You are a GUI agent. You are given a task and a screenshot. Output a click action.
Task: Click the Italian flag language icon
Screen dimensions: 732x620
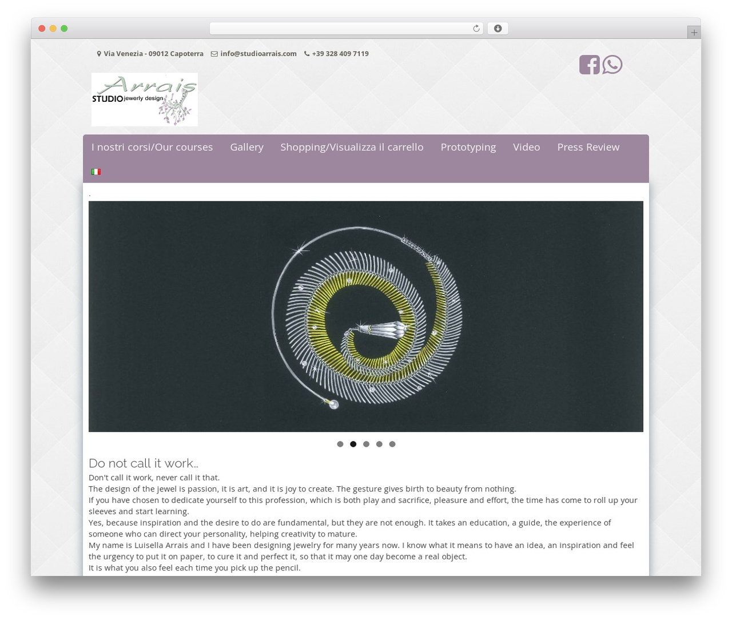(96, 172)
